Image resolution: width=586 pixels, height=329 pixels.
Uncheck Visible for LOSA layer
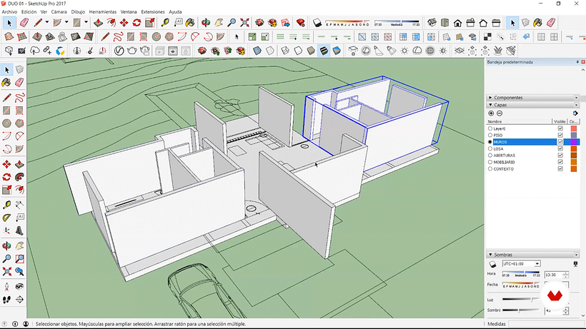(560, 148)
